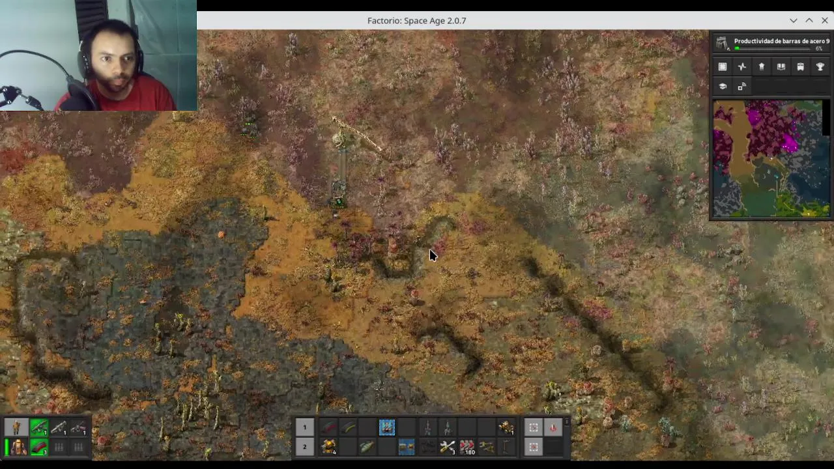Click the 'Productividad de barras de acero 9' label
The height and width of the screenshot is (469, 834).
pos(782,41)
